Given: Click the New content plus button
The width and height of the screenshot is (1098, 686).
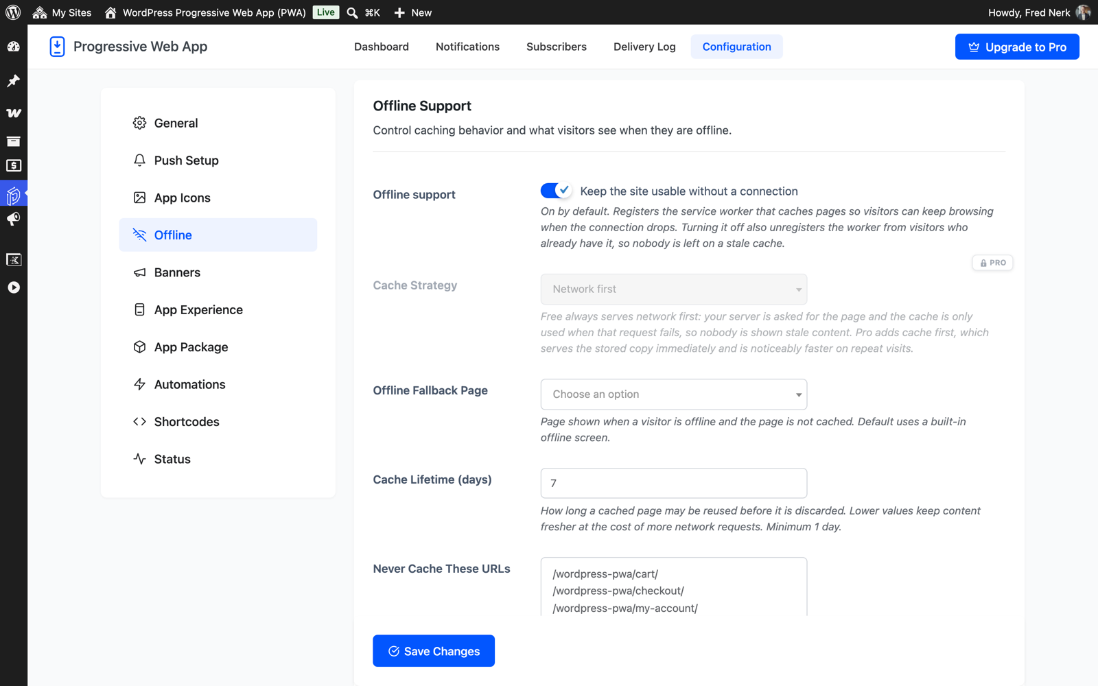Looking at the screenshot, I should [412, 12].
